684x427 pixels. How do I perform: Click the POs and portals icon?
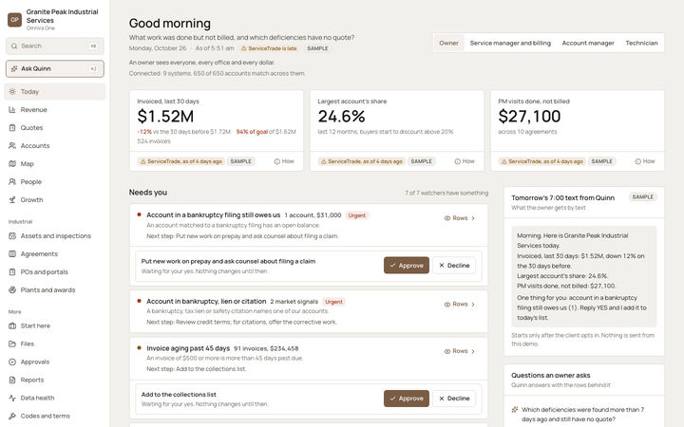[x=12, y=272]
